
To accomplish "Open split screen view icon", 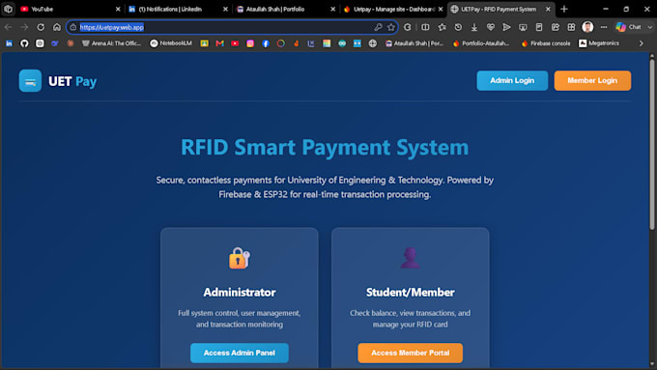I will tap(425, 27).
